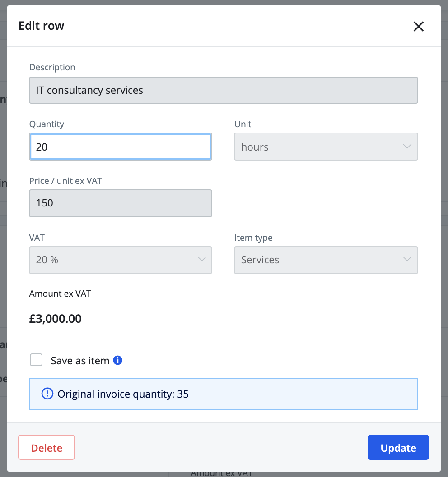Image resolution: width=448 pixels, height=477 pixels.
Task: Click the Save as item label
Action: click(79, 360)
